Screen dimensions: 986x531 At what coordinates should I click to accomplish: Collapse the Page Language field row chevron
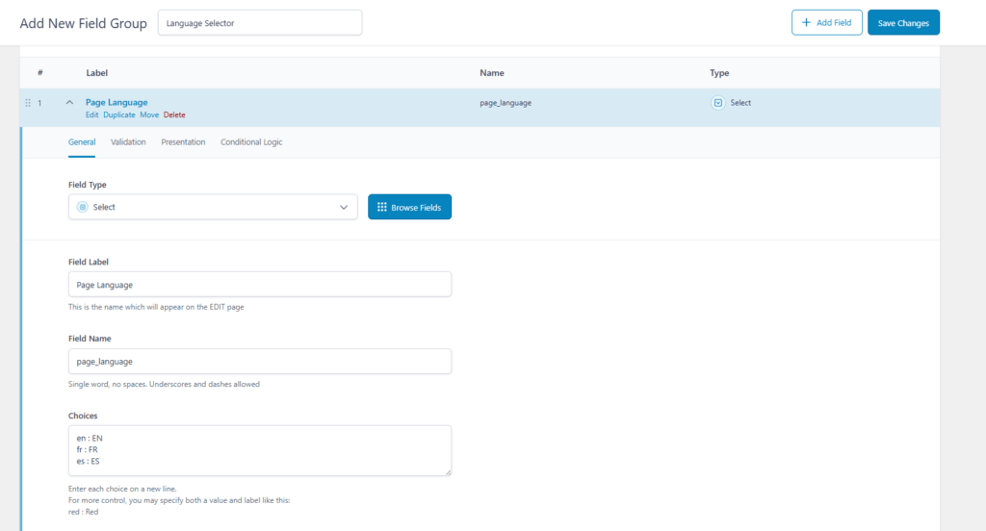point(69,103)
